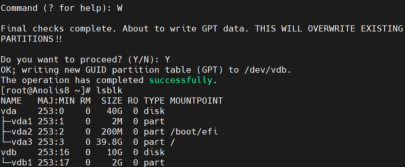Viewport: 405px width, 167px height.
Task: Select the vda1 partition entry
Action: (22, 121)
